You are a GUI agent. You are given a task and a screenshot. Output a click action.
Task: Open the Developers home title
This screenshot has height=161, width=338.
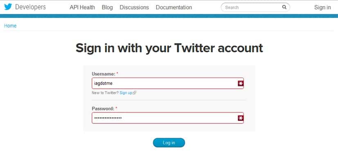30,7
